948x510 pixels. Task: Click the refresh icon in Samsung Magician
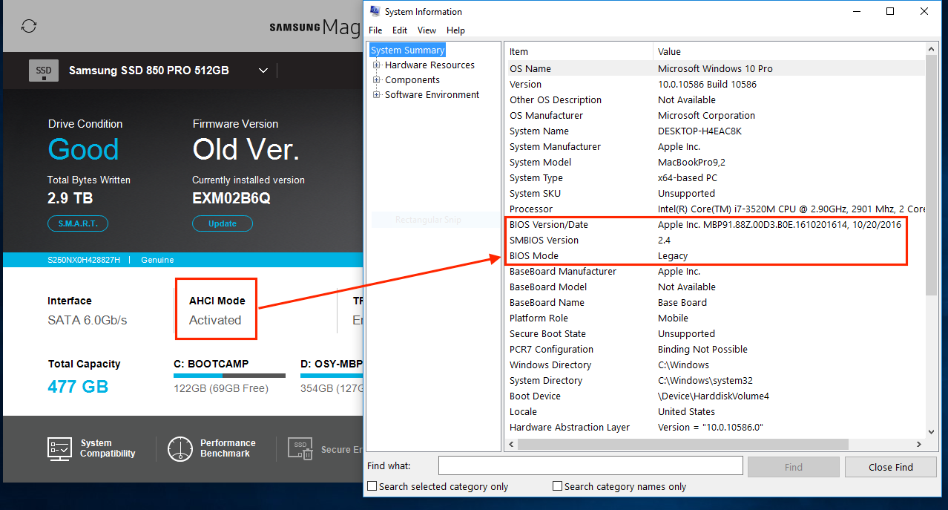(x=29, y=26)
